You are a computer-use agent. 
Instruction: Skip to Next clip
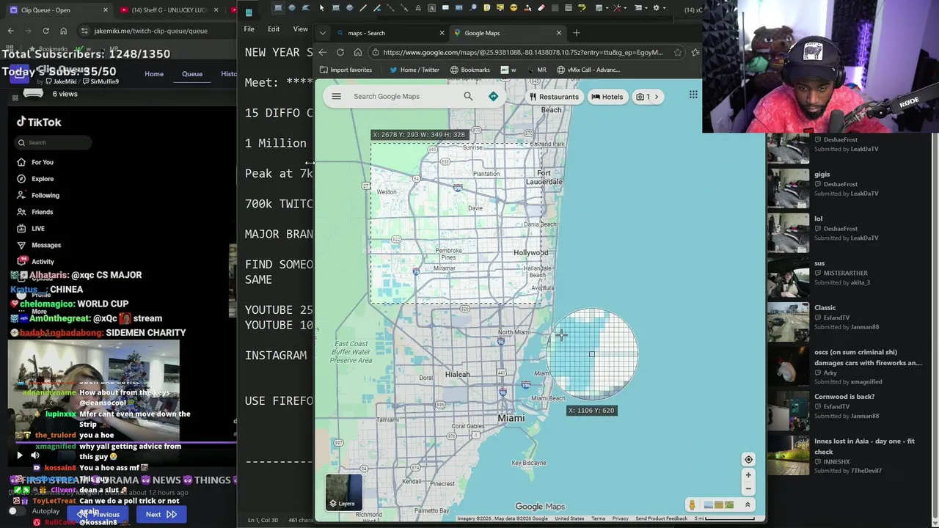tap(161, 515)
